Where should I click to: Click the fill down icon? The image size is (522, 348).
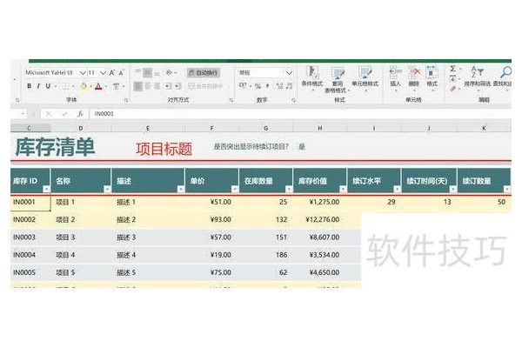[x=452, y=79]
